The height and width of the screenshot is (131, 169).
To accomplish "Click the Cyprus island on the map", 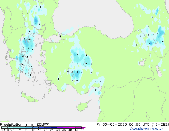I will coord(83,106).
